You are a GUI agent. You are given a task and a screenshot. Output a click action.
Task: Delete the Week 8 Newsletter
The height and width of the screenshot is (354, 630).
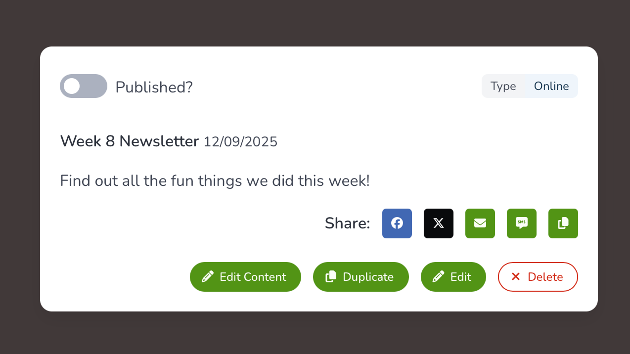point(538,277)
